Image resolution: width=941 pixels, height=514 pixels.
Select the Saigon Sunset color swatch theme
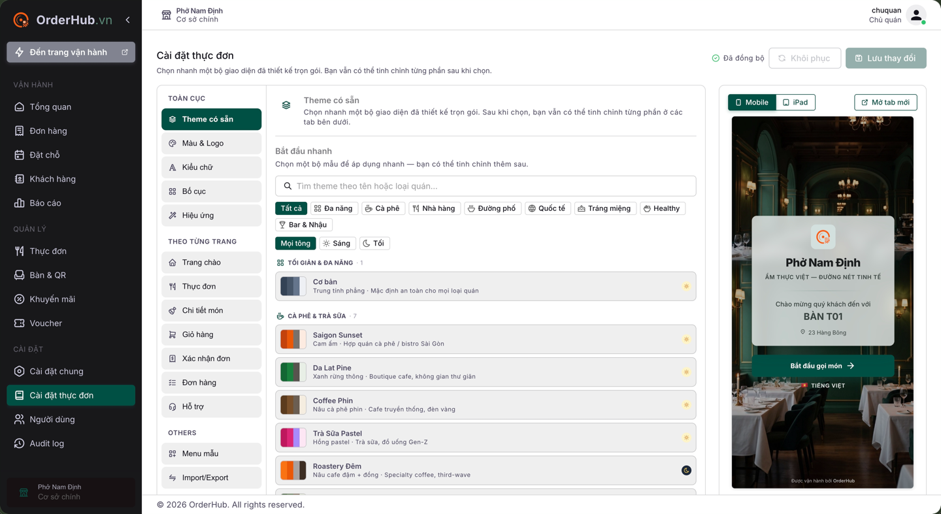click(x=486, y=339)
